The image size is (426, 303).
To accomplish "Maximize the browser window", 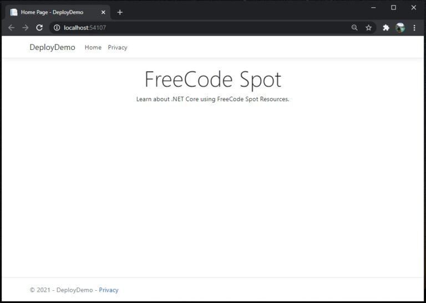I will [393, 7].
